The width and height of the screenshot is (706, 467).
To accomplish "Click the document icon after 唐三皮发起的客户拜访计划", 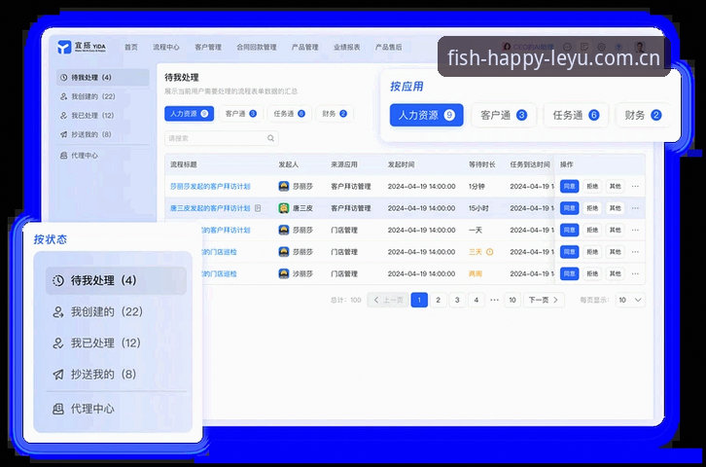I will click(x=258, y=208).
